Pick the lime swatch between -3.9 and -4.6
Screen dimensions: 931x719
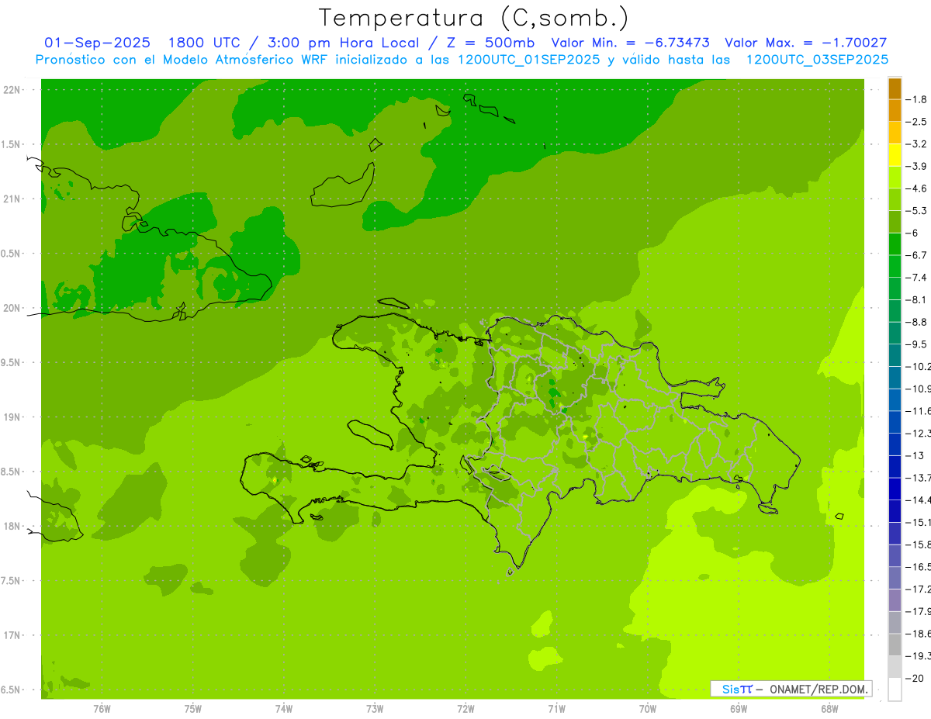pyautogui.click(x=895, y=178)
